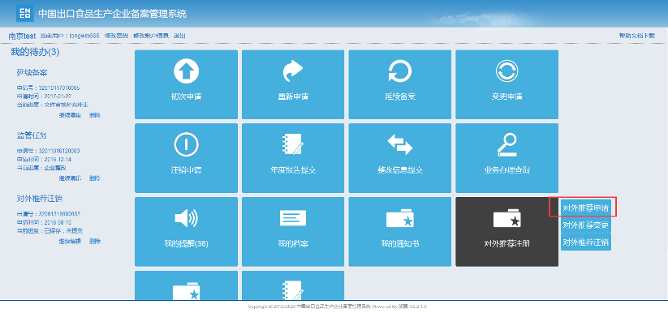The image size is (668, 313).
Task: Click the CNCA logo in the header
Action: [25, 13]
